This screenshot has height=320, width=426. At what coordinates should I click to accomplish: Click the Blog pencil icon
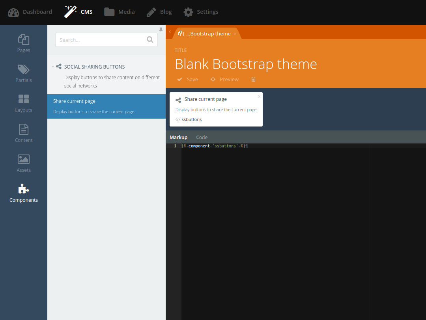(x=151, y=12)
